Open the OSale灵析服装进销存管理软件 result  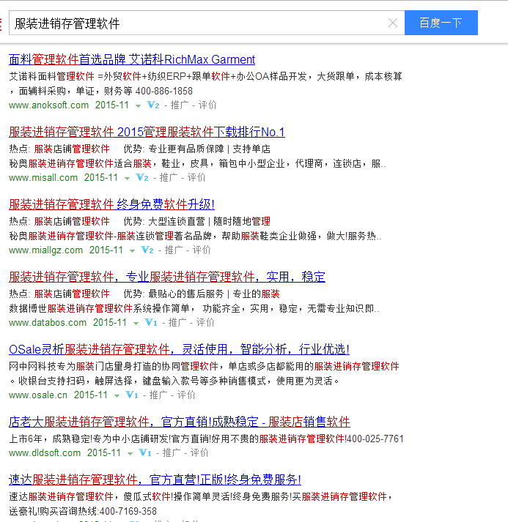point(179,349)
